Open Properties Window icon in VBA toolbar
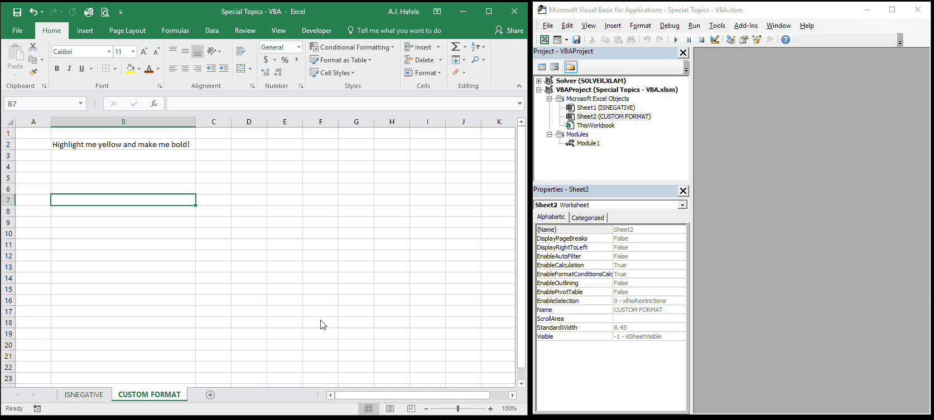Image resolution: width=934 pixels, height=420 pixels. pos(744,40)
